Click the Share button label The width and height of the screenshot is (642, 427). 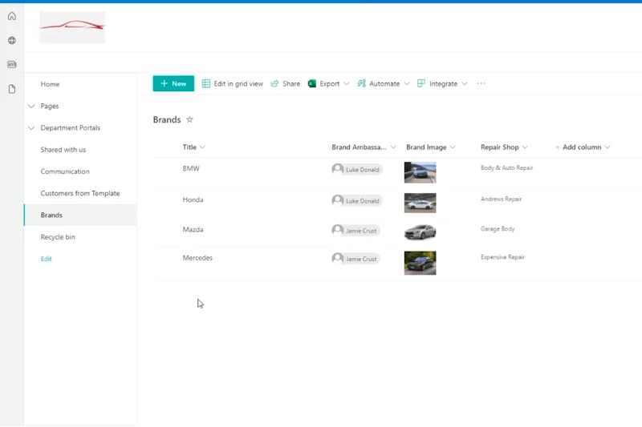click(x=291, y=83)
